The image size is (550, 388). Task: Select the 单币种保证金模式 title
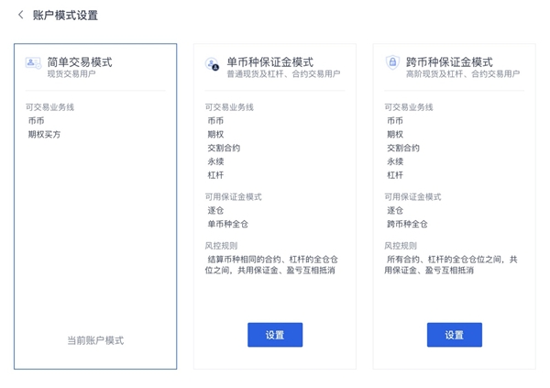point(270,62)
